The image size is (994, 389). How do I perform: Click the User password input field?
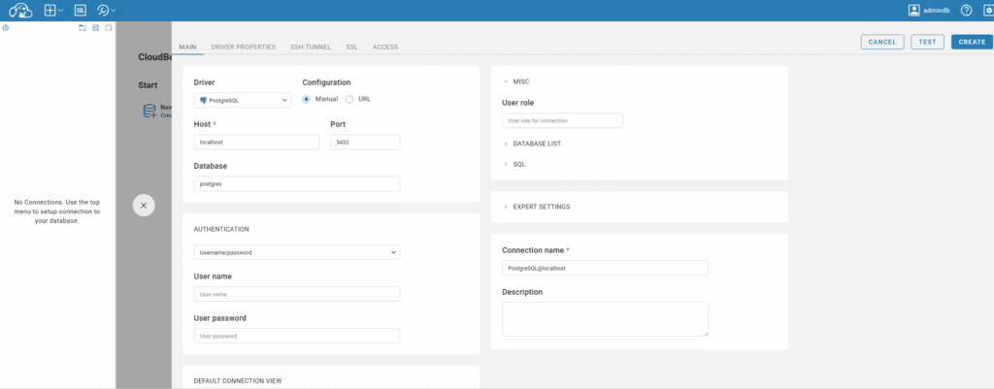[297, 336]
